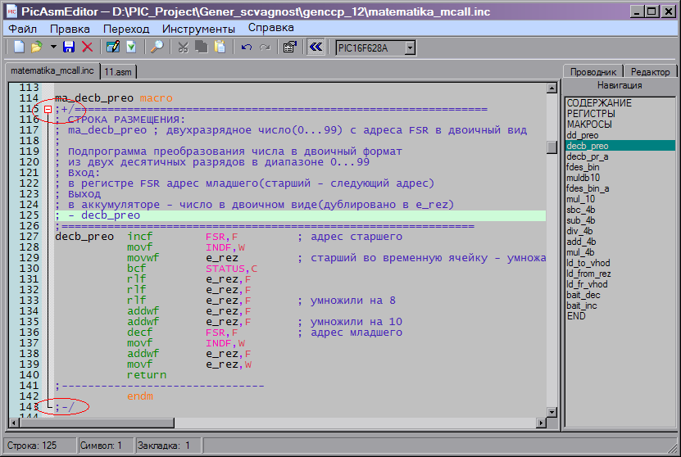Collapse the code fold marker at line 115
This screenshot has height=457, width=681.
click(48, 110)
